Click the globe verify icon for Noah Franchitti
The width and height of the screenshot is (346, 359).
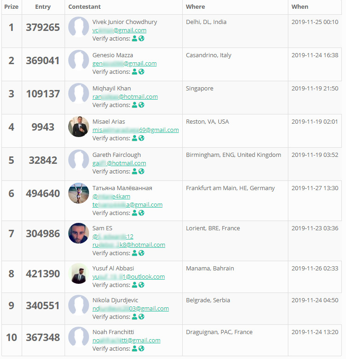142,349
